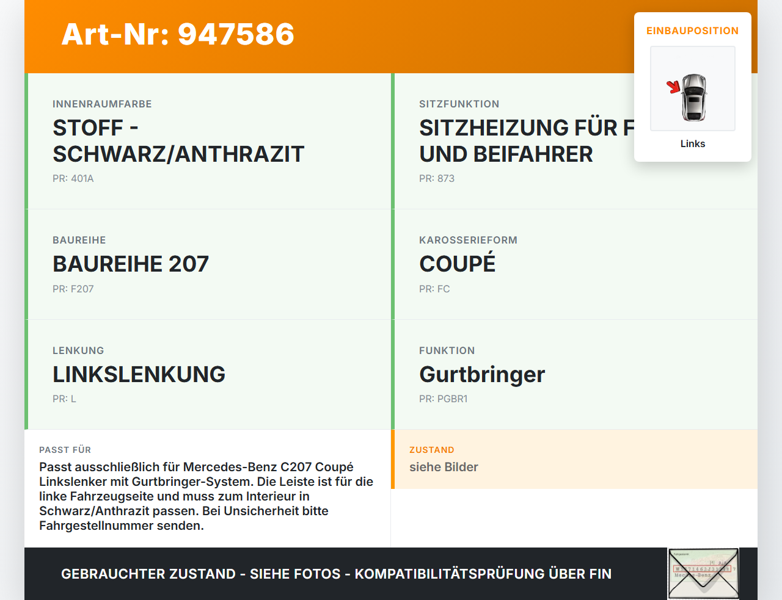Image resolution: width=782 pixels, height=600 pixels.
Task: Open the Zustand section header
Action: [x=431, y=450]
